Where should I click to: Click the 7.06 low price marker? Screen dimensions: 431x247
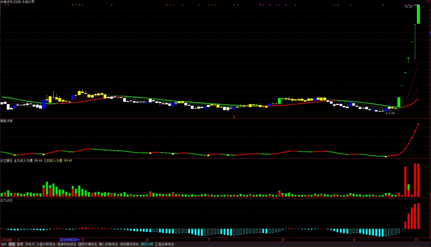click(390, 113)
